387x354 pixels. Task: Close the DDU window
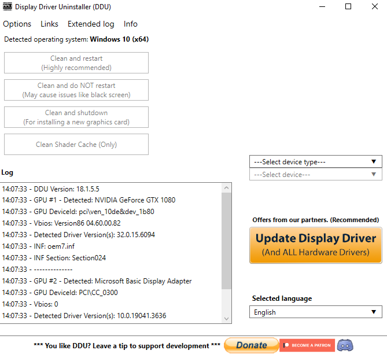(375, 7)
